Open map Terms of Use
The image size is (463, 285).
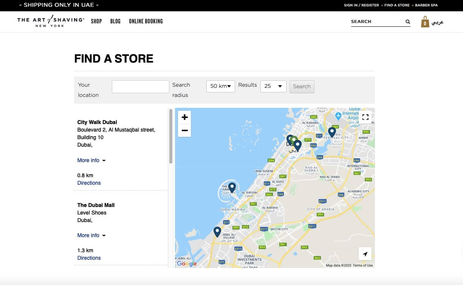tap(363, 265)
